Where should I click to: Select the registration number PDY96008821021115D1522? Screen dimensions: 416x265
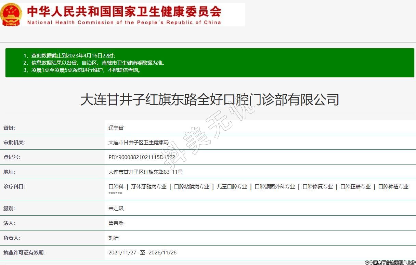[x=142, y=157]
